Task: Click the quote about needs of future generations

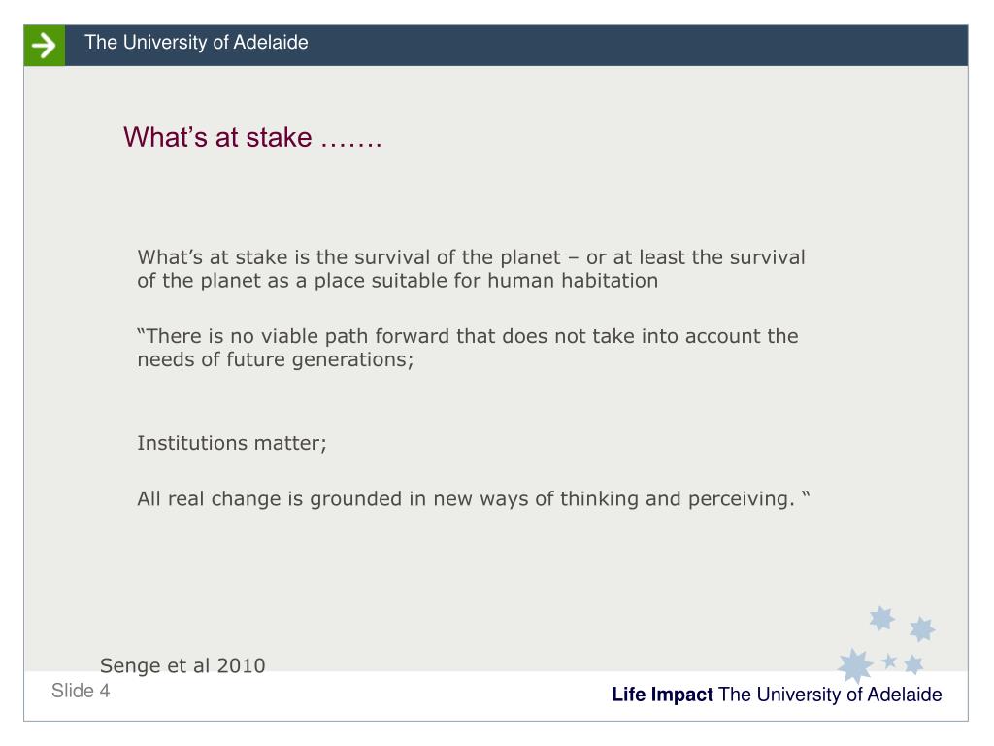Action: (x=468, y=348)
